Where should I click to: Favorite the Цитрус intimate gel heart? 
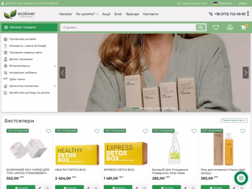[x=243, y=131]
